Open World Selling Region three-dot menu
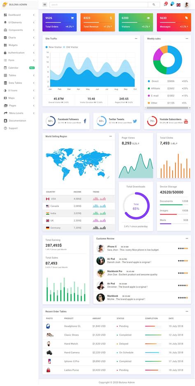The height and width of the screenshot is (386, 195). [111, 136]
